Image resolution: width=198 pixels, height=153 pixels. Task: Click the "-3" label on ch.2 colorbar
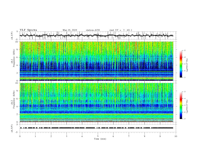(x=184, y=92)
